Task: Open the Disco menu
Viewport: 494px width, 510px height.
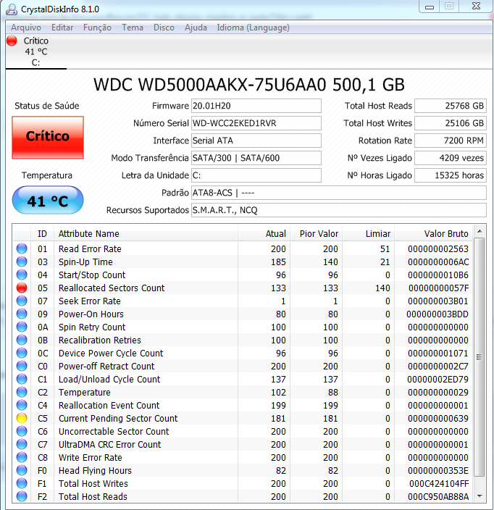Action: (164, 28)
